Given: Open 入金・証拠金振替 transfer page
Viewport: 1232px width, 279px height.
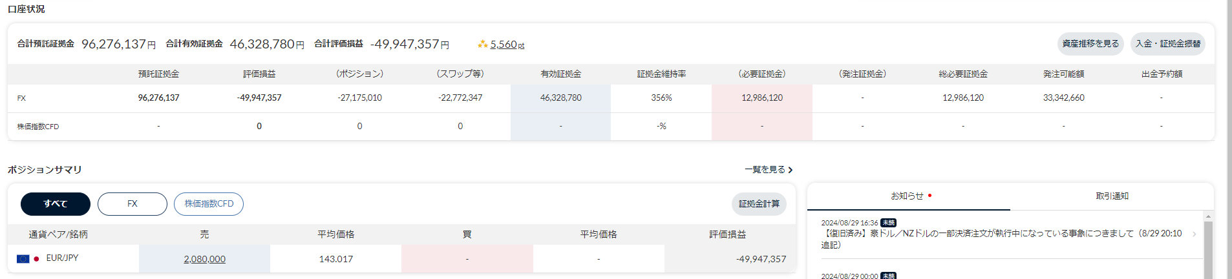Looking at the screenshot, I should pos(1167,44).
